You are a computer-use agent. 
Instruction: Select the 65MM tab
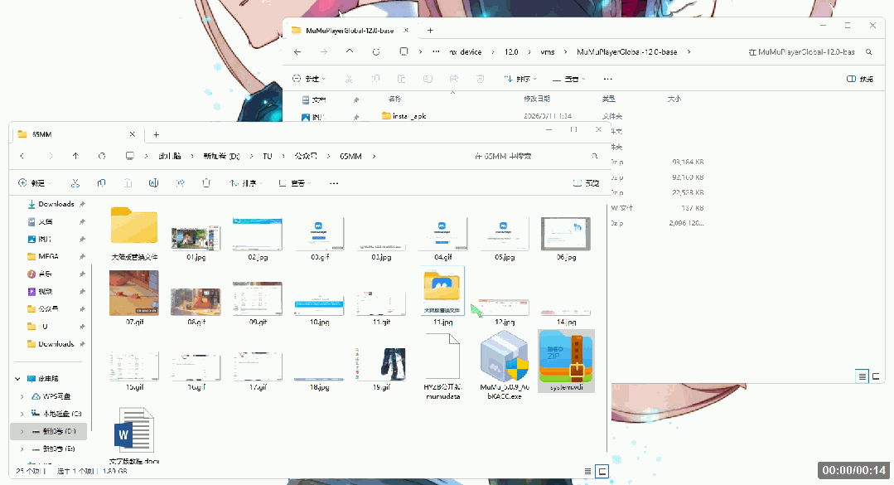tap(76, 134)
